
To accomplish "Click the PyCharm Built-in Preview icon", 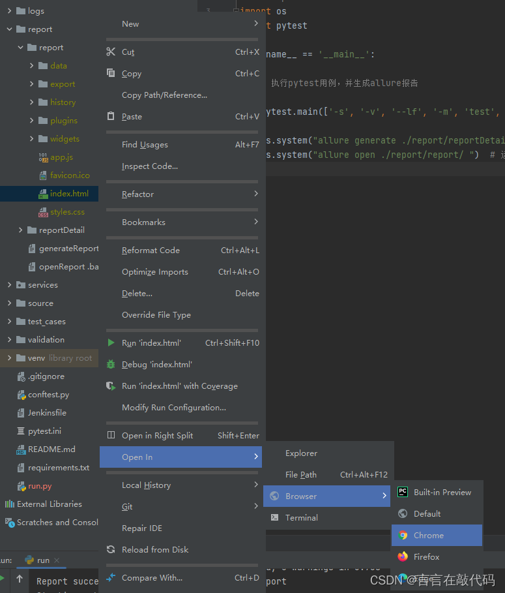I will click(x=403, y=492).
